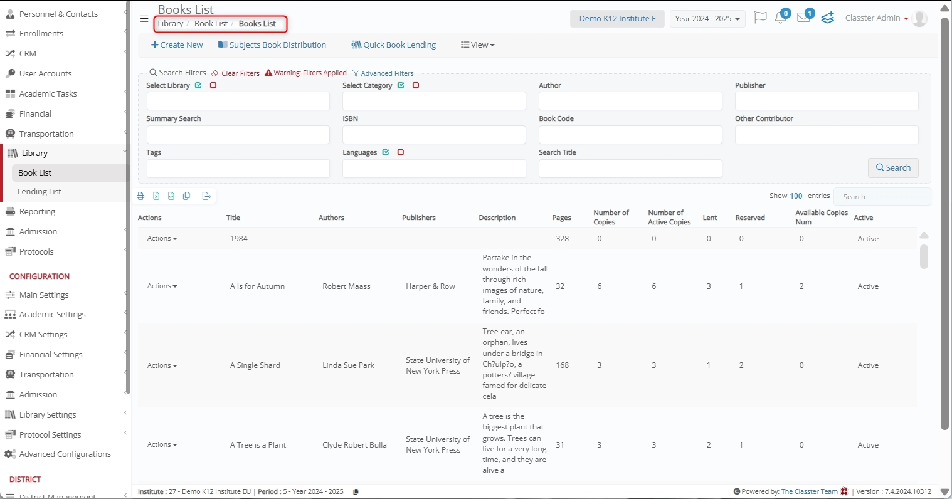The image size is (952, 499).
Task: Click the print icon above the table
Action: coord(140,196)
